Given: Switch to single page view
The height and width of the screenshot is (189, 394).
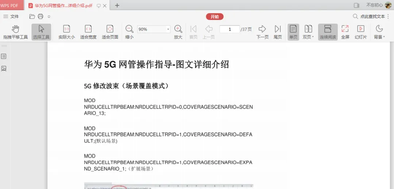Looking at the screenshot, I should (x=293, y=32).
